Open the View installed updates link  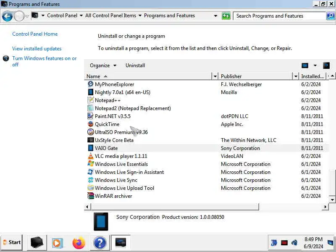click(x=37, y=49)
